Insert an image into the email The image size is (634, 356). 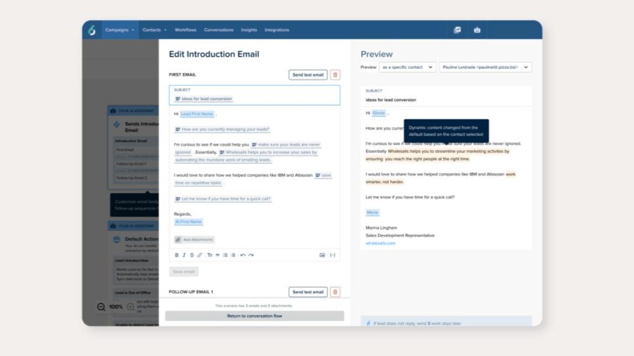pyautogui.click(x=322, y=255)
